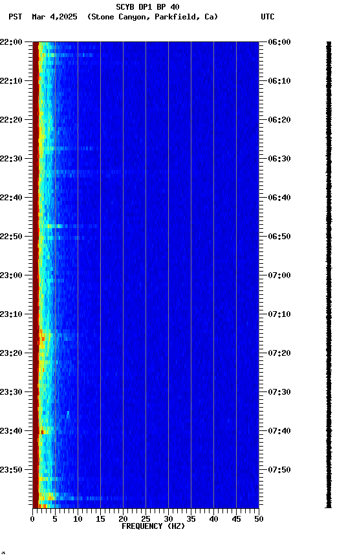357x560 pixels.
Task: Click the location "(Stone Canyon, Parkfield, Ca)"
Action: pyautogui.click(x=153, y=17)
